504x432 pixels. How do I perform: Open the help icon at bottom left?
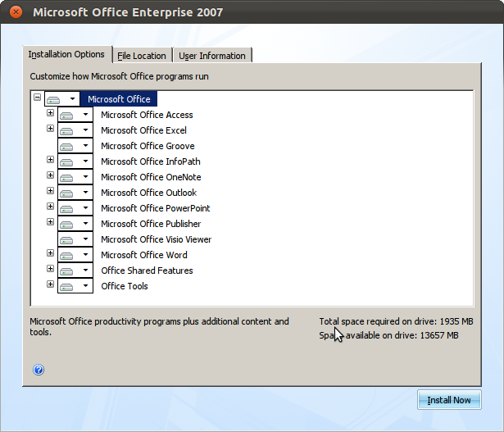coord(39,370)
